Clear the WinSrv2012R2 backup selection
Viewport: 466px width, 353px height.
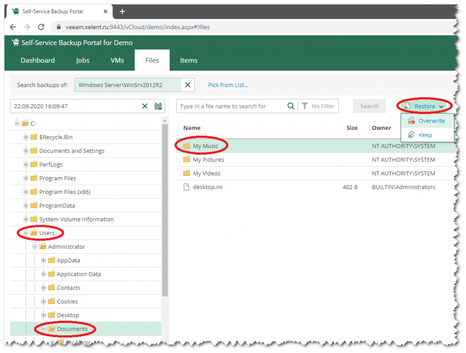[x=187, y=85]
